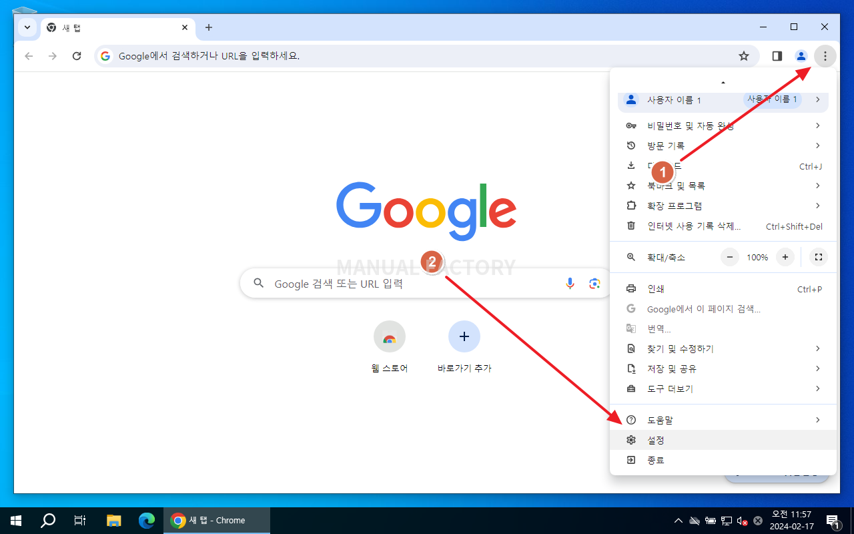Expand the 도움말 submenu
Image resolution: width=854 pixels, height=534 pixels.
coord(723,420)
